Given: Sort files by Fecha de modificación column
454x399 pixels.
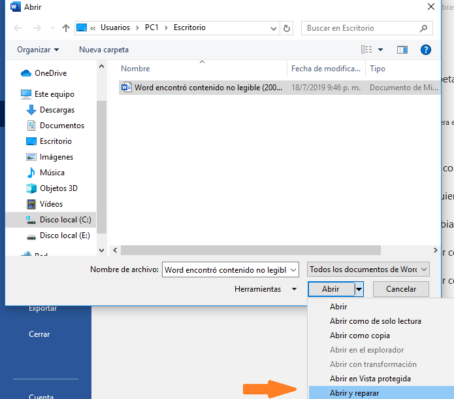Looking at the screenshot, I should pos(326,69).
